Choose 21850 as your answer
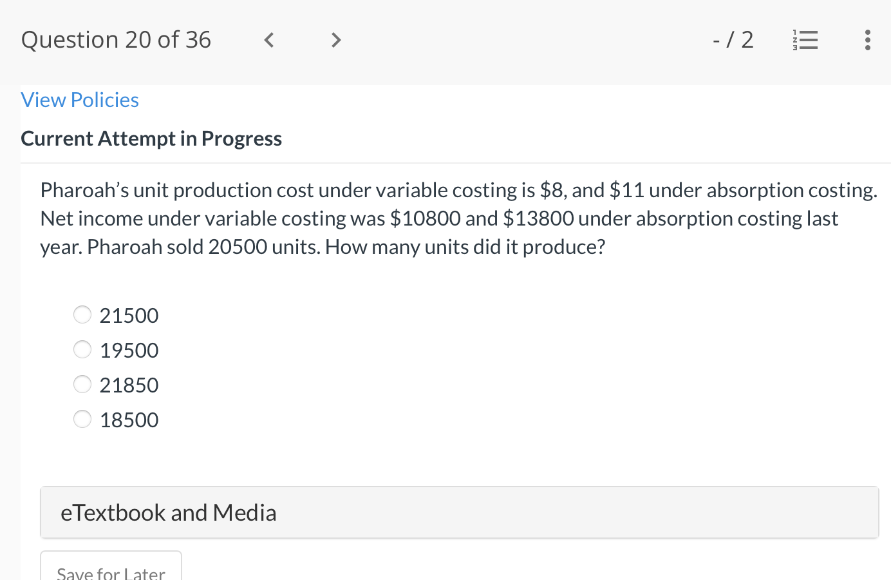891x580 pixels. click(x=82, y=384)
